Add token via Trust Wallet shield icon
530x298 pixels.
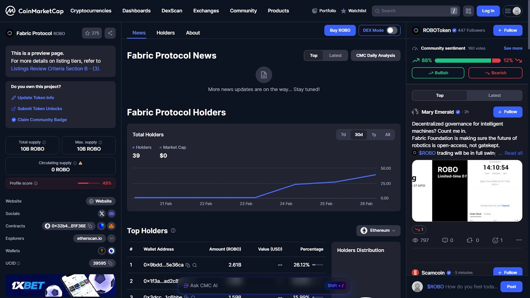coord(101,226)
